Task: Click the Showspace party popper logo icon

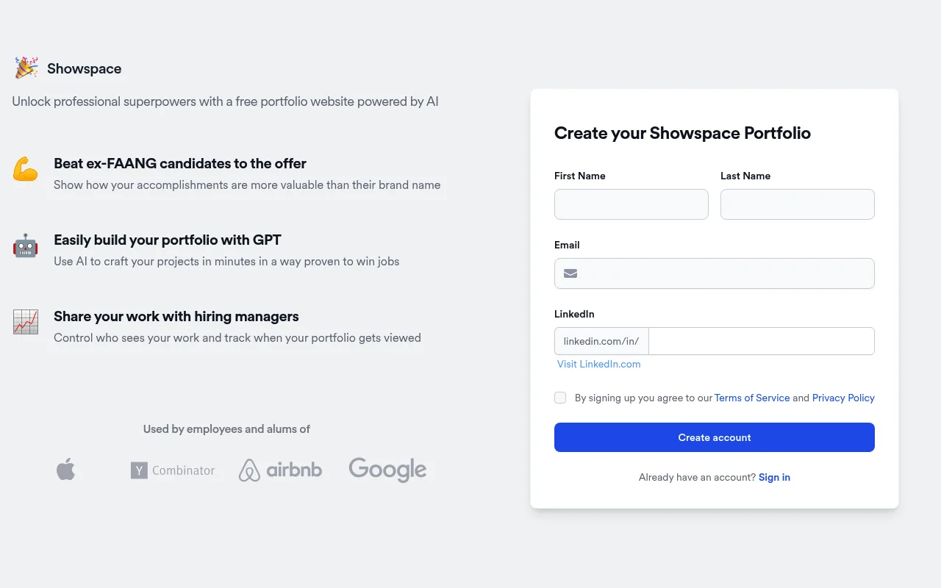Action: (26, 68)
